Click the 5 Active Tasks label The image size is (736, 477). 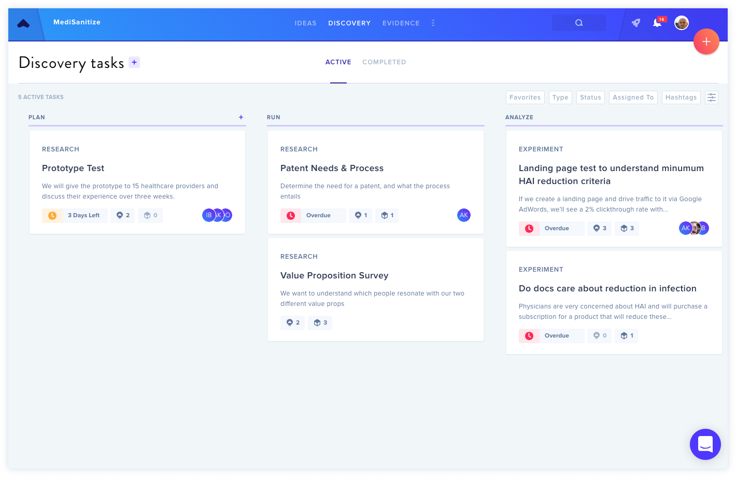click(41, 97)
